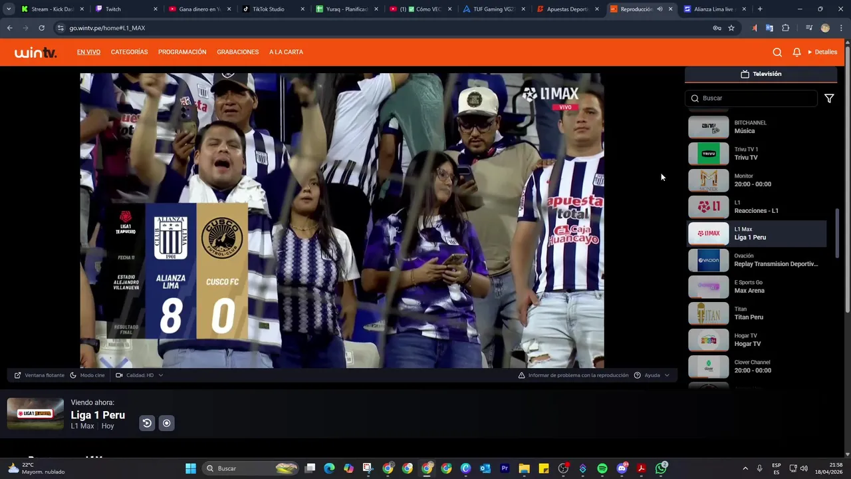The image size is (851, 479).
Task: Switch to the Apuestas Deportivas tab
Action: click(566, 9)
